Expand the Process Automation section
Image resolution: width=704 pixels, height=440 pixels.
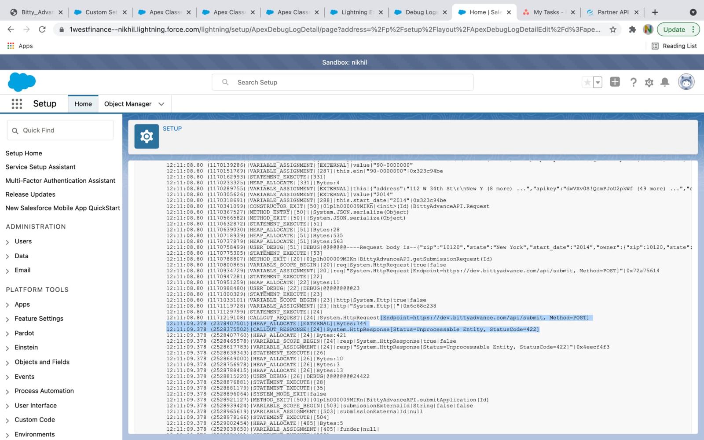point(7,392)
